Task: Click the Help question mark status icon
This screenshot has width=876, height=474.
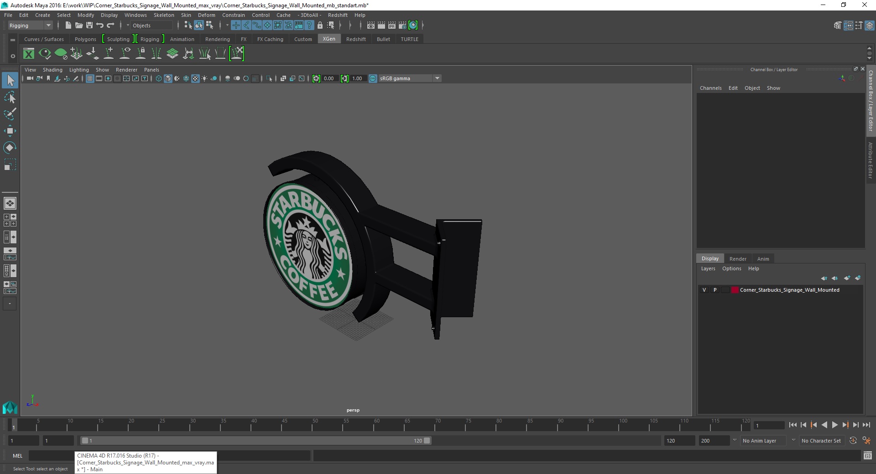Action: coord(309,26)
